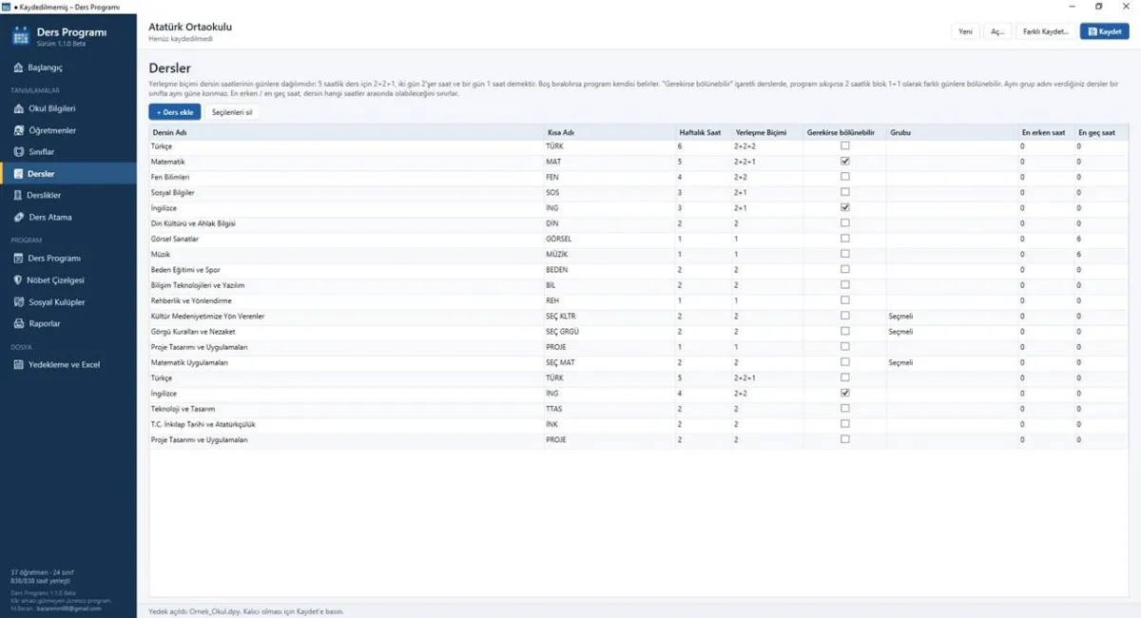
Task: Click the Kısa Adı column header
Action: point(608,132)
